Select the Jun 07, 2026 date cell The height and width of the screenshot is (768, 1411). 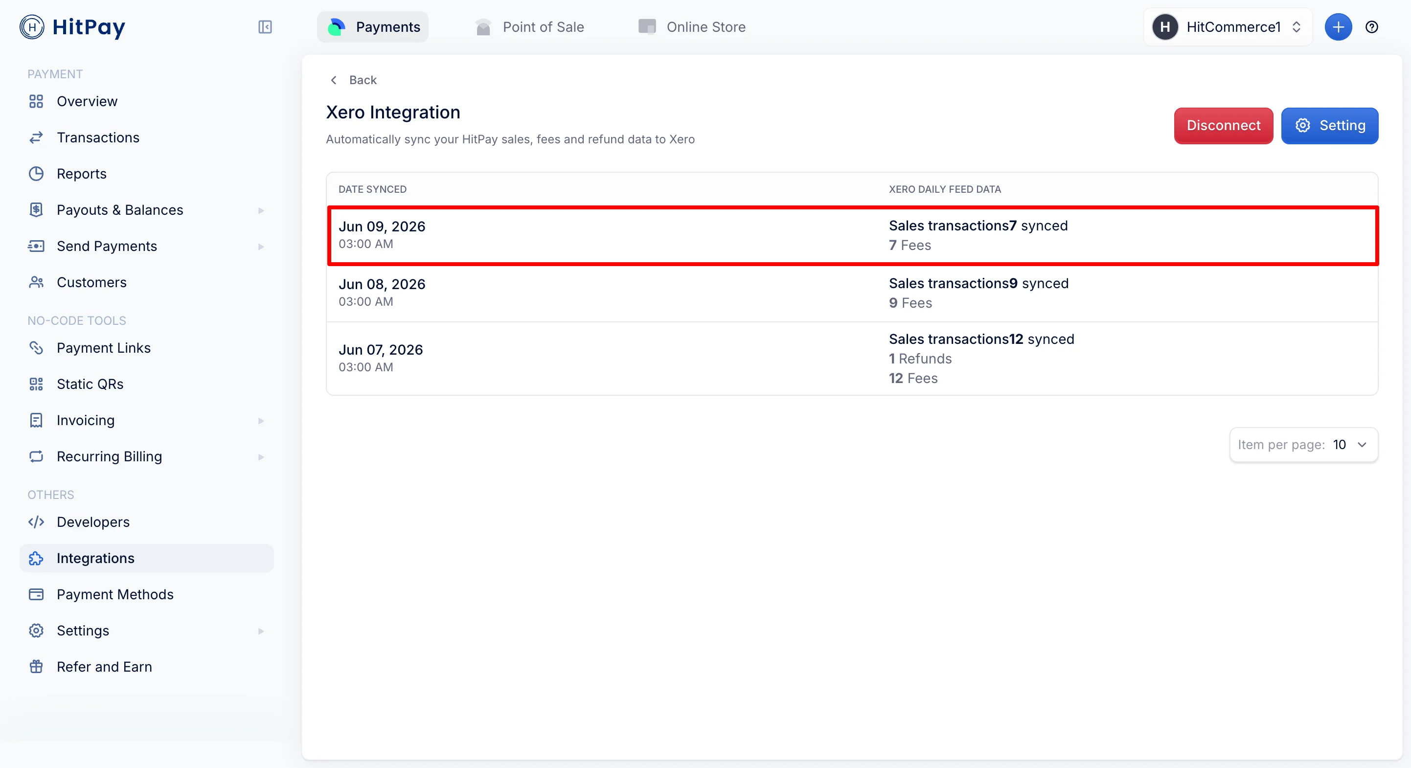pos(381,358)
